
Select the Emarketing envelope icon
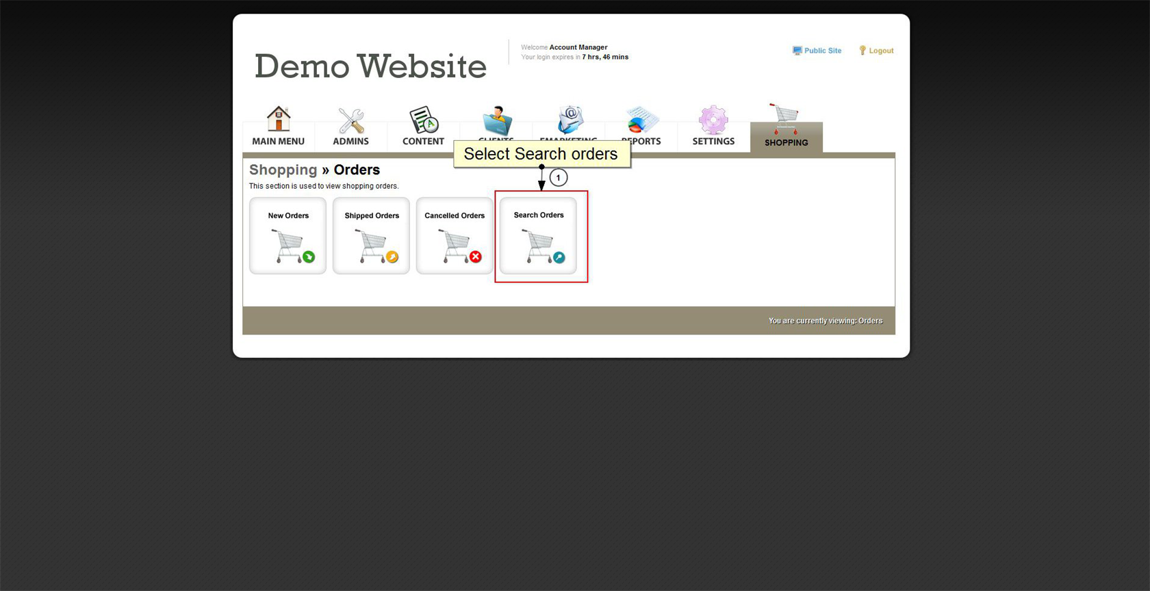pyautogui.click(x=570, y=120)
